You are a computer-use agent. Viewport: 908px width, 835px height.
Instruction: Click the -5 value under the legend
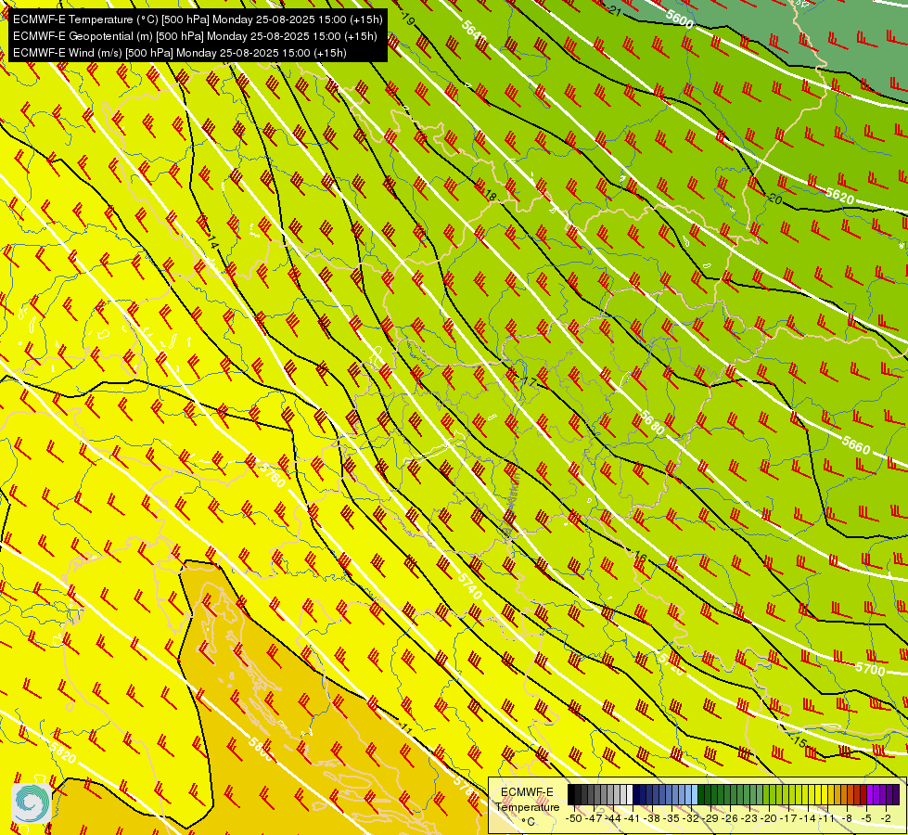coord(865,818)
